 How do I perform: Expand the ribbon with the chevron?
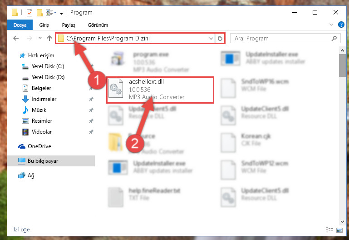pyautogui.click(x=331, y=25)
